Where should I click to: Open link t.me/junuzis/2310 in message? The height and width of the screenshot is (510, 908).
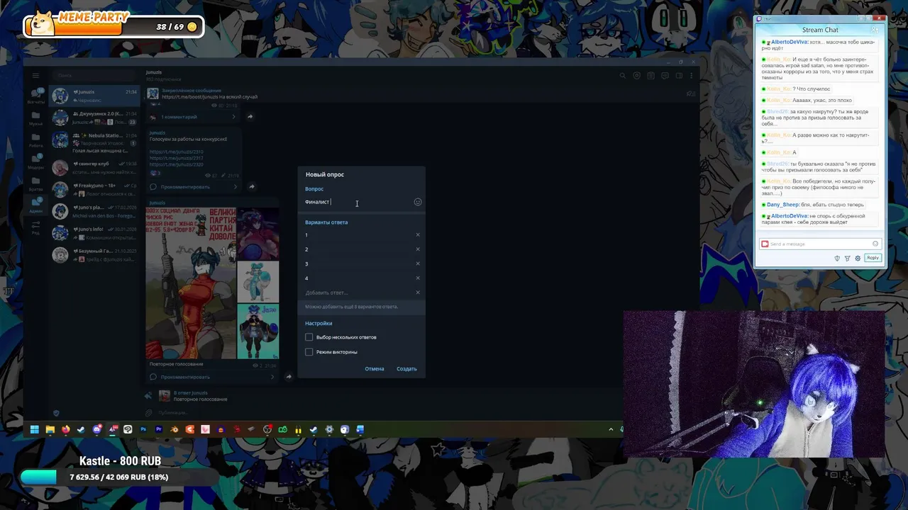(177, 152)
